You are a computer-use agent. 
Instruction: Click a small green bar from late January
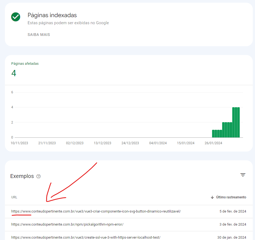tap(216, 133)
